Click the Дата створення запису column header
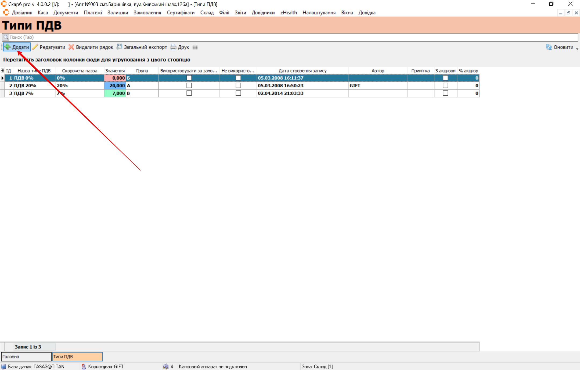The height and width of the screenshot is (370, 580). tap(302, 71)
